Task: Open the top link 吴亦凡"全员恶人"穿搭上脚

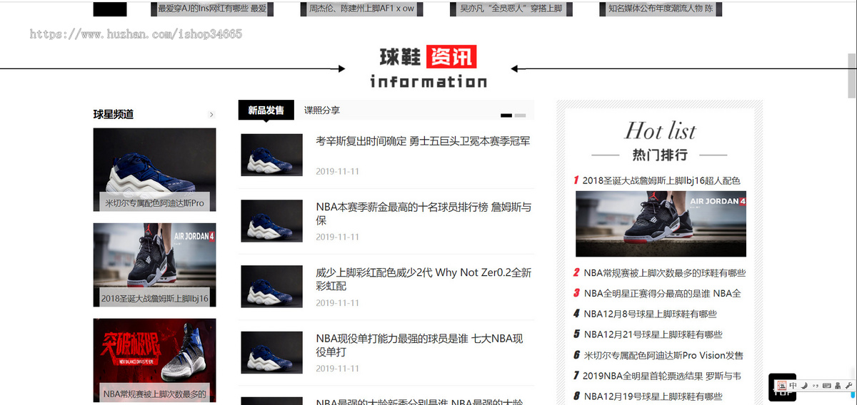Action: click(x=511, y=9)
